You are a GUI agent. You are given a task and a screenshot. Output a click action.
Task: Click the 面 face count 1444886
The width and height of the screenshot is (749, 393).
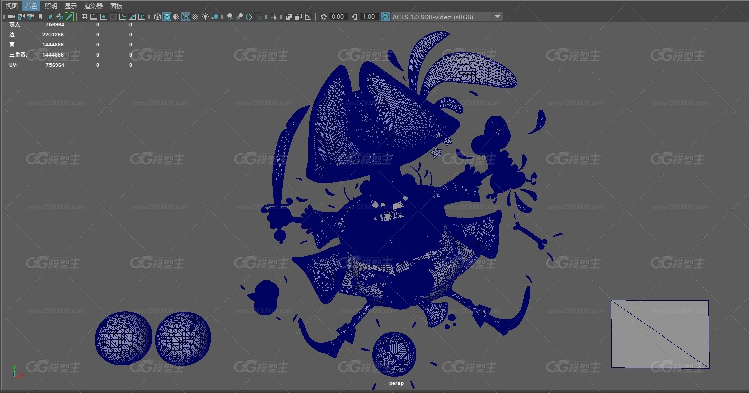coord(53,45)
